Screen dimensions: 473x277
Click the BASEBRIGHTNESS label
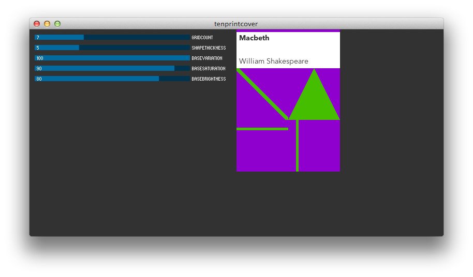pos(209,79)
